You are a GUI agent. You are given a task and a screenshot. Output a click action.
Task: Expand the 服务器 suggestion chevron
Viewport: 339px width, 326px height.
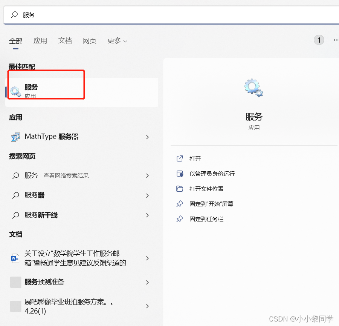(x=147, y=195)
